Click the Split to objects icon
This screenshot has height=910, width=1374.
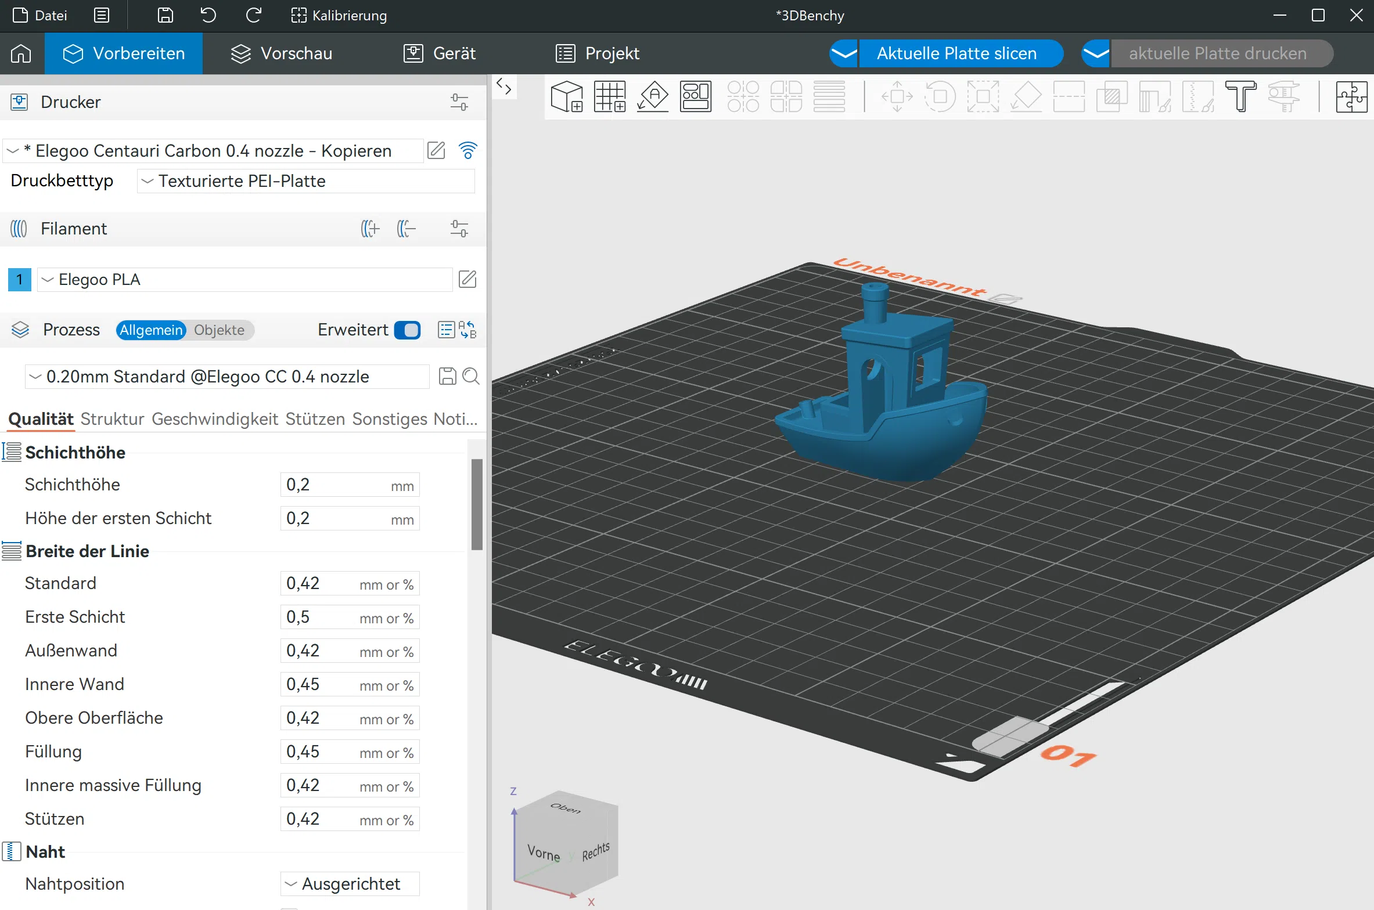[743, 96]
